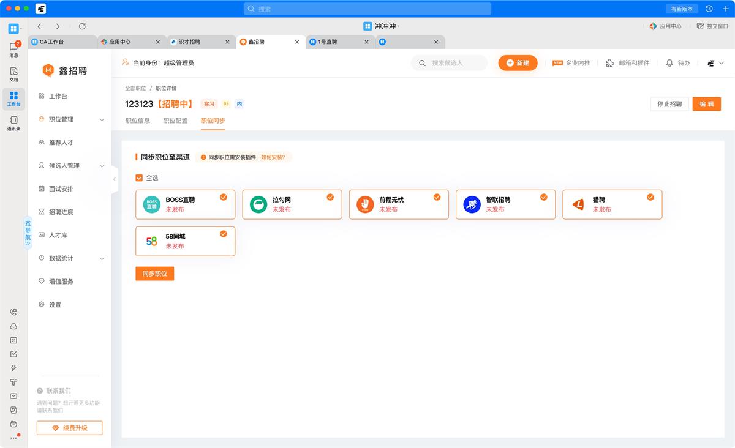
Task: Close the 鑫招聘 tab
Action: 297,42
